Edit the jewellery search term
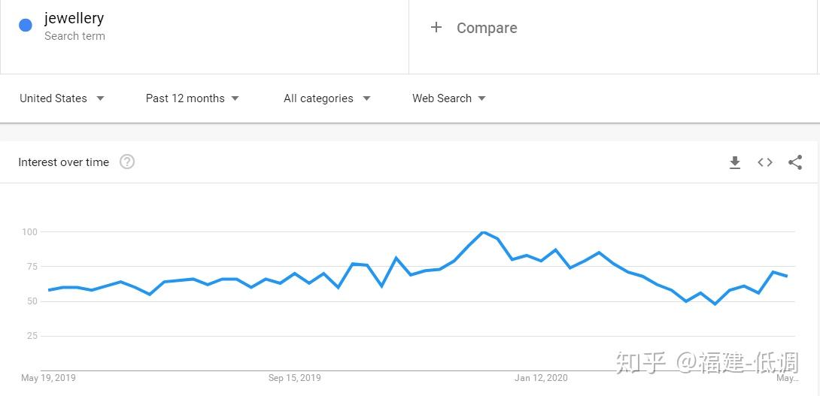This screenshot has height=396, width=820. [x=74, y=18]
